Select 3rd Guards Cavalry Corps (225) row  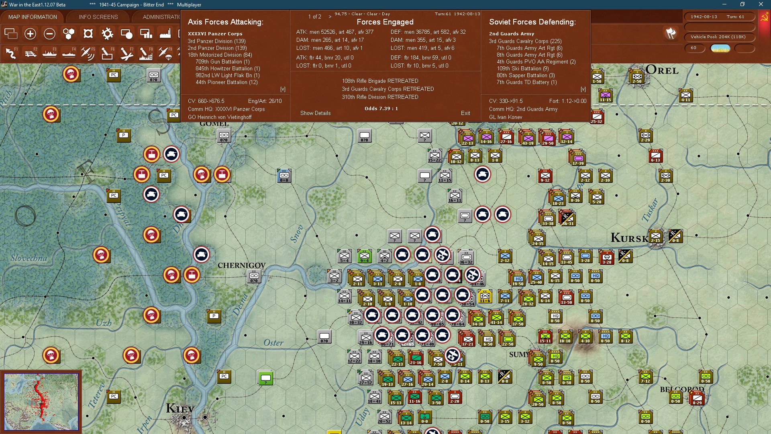click(525, 41)
